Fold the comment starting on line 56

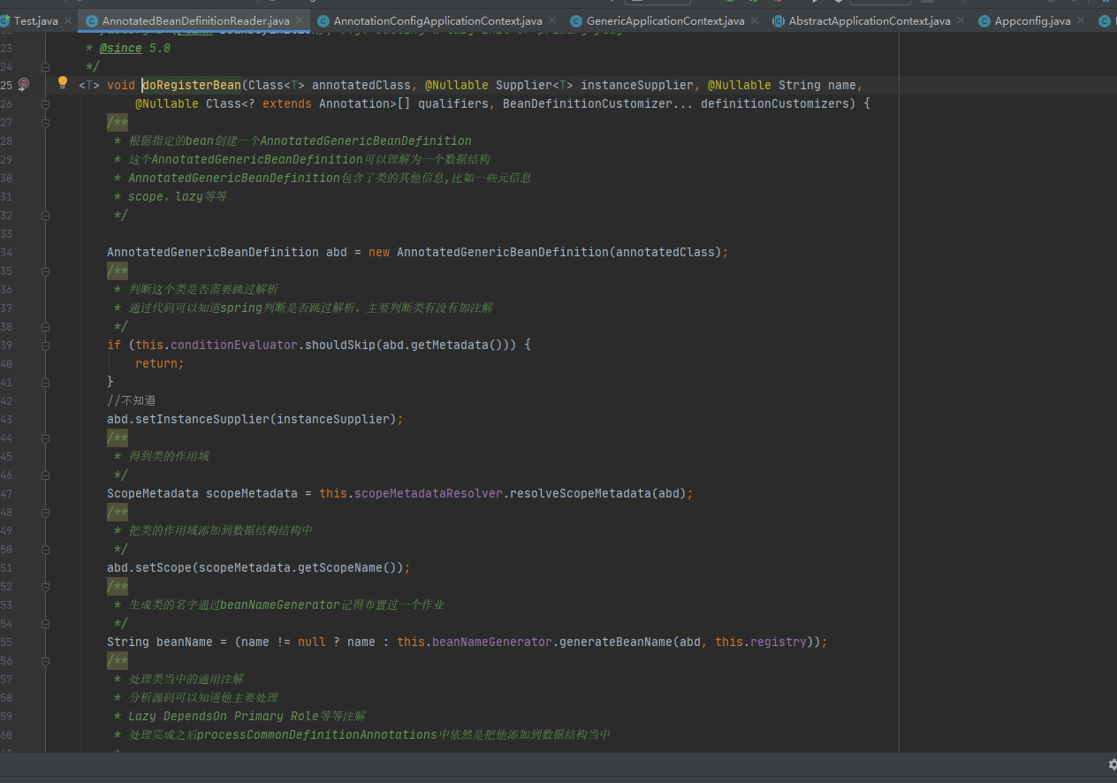tap(45, 660)
